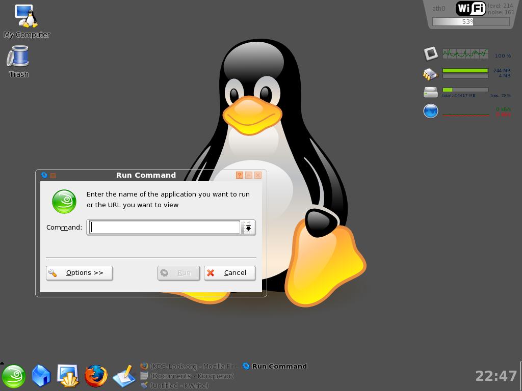The image size is (522, 391).
Task: Switch to Documents - Konqueror task
Action: (188, 376)
